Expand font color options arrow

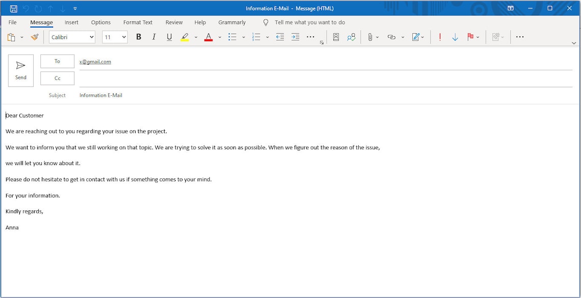tap(220, 37)
